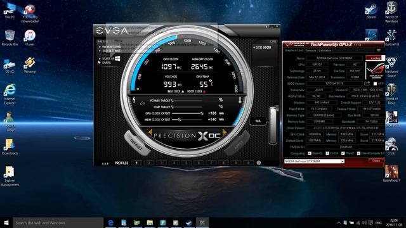Toggle CUDA checkbox in GPU-Z

pos(327,153)
